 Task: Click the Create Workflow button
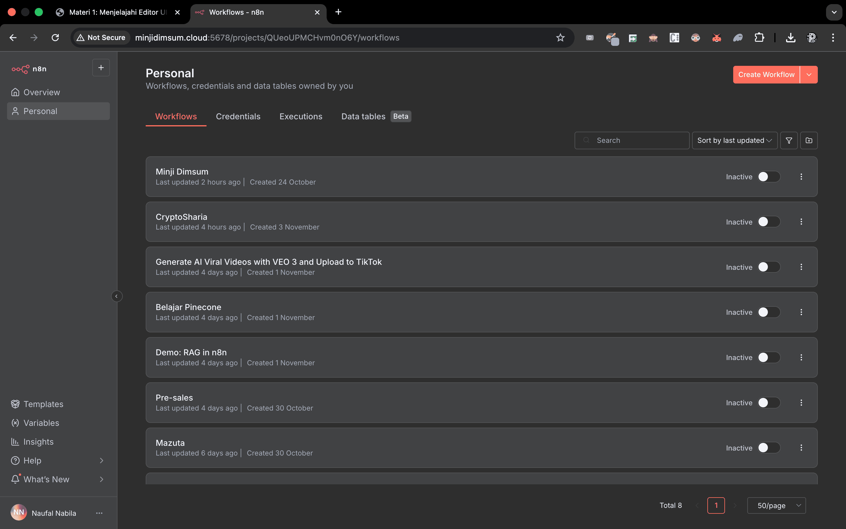[766, 75]
